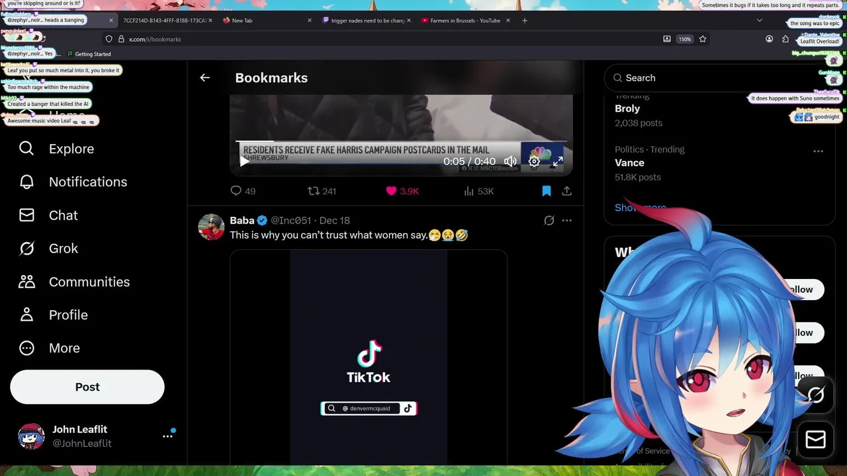Click the Notifications bell icon
This screenshot has width=847, height=476.
tap(26, 182)
